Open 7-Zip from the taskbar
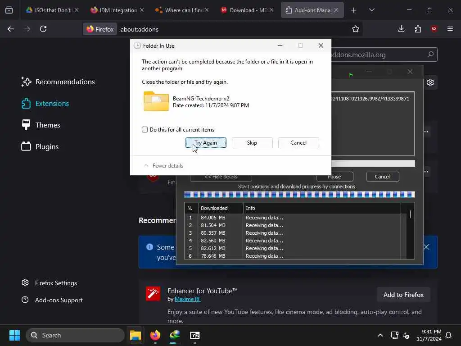Image resolution: width=461 pixels, height=346 pixels. [x=194, y=335]
